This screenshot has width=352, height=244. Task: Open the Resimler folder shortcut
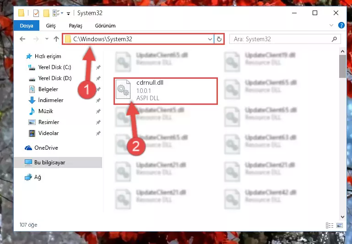pyautogui.click(x=49, y=122)
